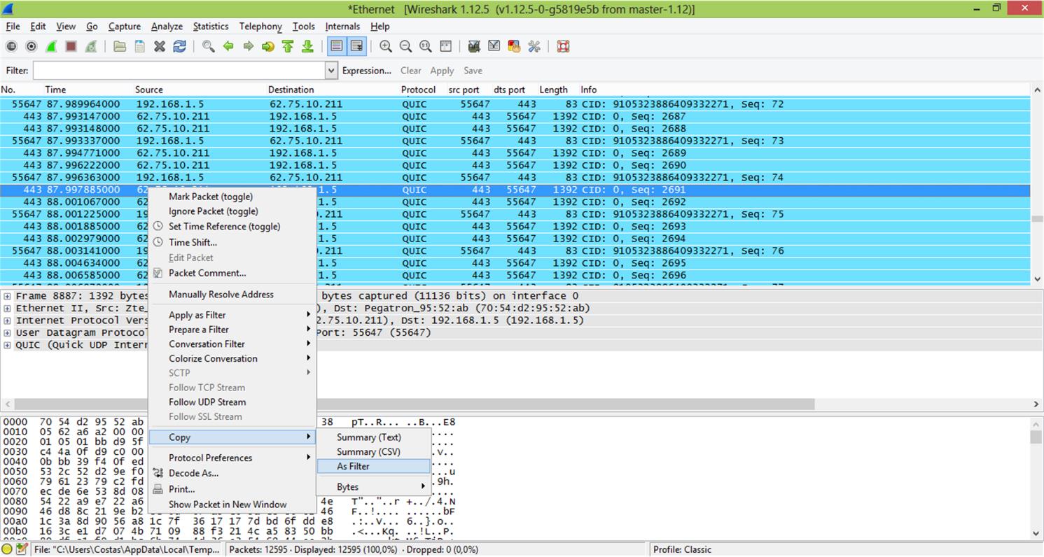The image size is (1044, 557).
Task: Open Apply as Filter submenu
Action: (x=232, y=315)
